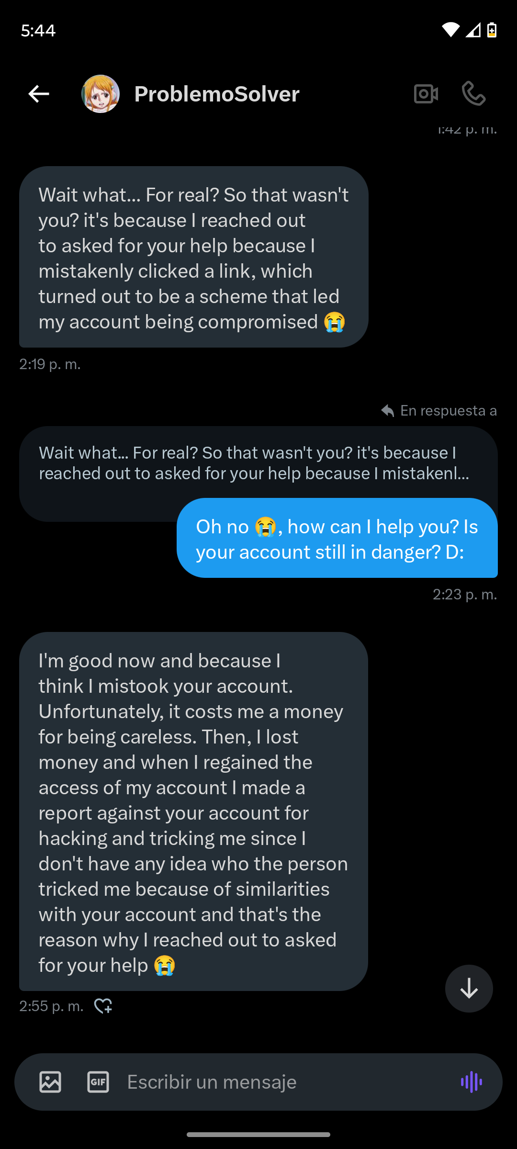Tap the 2:55 p. m. timestamp
This screenshot has height=1149, width=517.
pyautogui.click(x=51, y=1006)
